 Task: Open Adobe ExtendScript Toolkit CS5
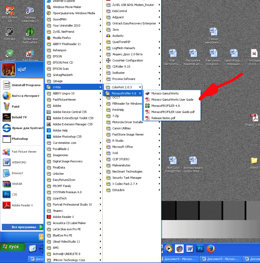(74, 118)
